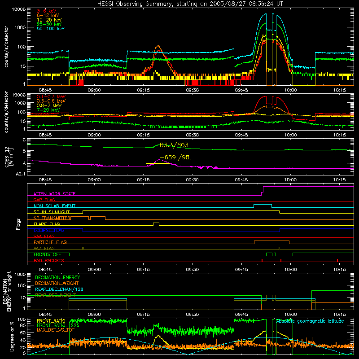Image resolution: width=359 pixels, height=359 pixels.
Task: Click the yellow flare duration bar in GOES panel
Action: coord(158,163)
